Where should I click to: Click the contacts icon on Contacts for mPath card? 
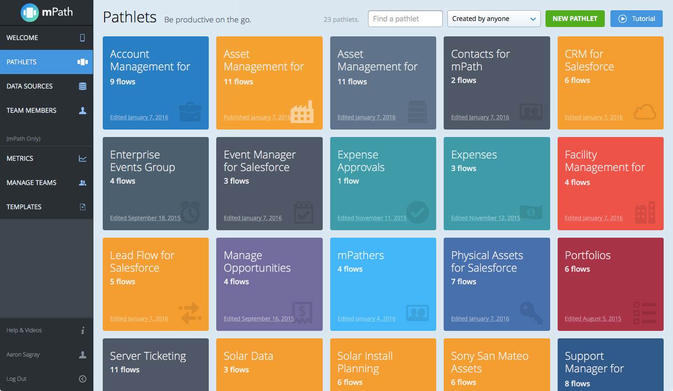point(531,112)
